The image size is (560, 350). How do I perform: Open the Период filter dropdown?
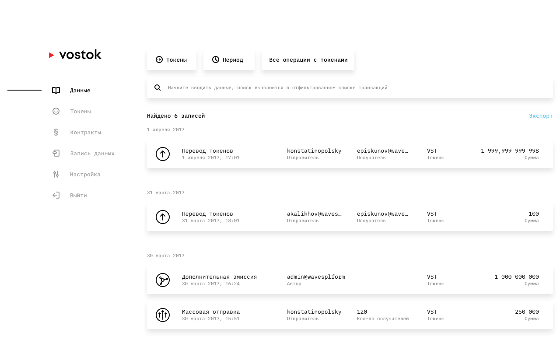229,60
